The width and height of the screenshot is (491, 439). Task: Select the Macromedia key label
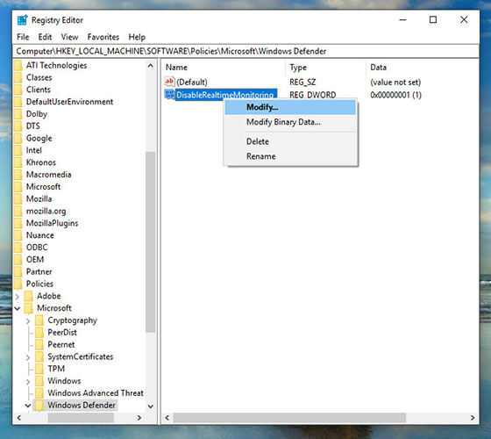point(48,175)
